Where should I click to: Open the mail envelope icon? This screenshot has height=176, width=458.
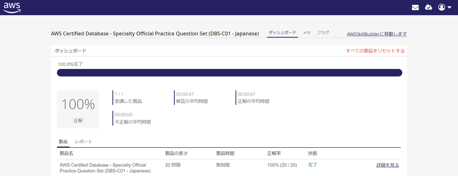tap(415, 7)
